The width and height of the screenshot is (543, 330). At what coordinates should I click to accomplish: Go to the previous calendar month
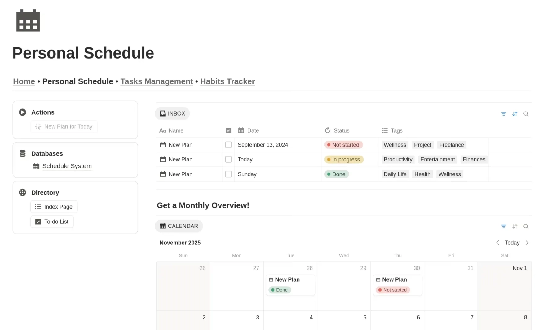497,243
